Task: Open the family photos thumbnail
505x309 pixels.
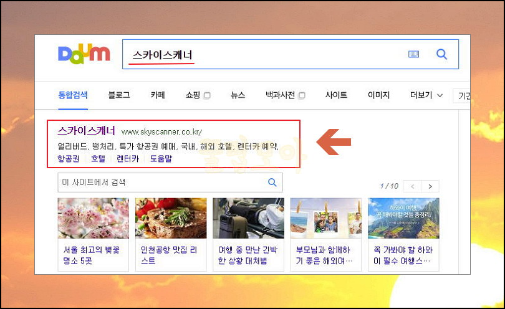Action: (x=326, y=218)
